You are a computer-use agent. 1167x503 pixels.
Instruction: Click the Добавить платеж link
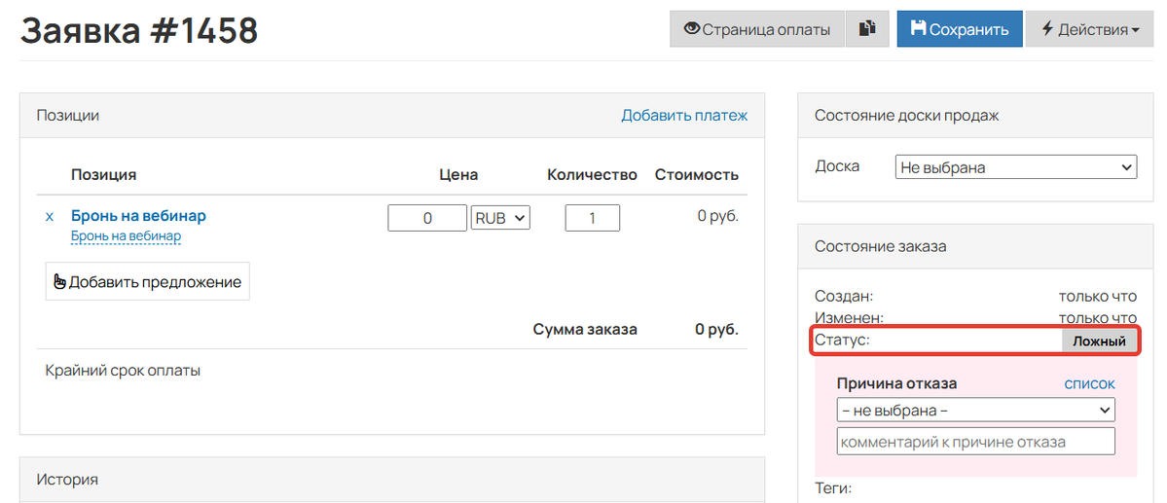684,116
